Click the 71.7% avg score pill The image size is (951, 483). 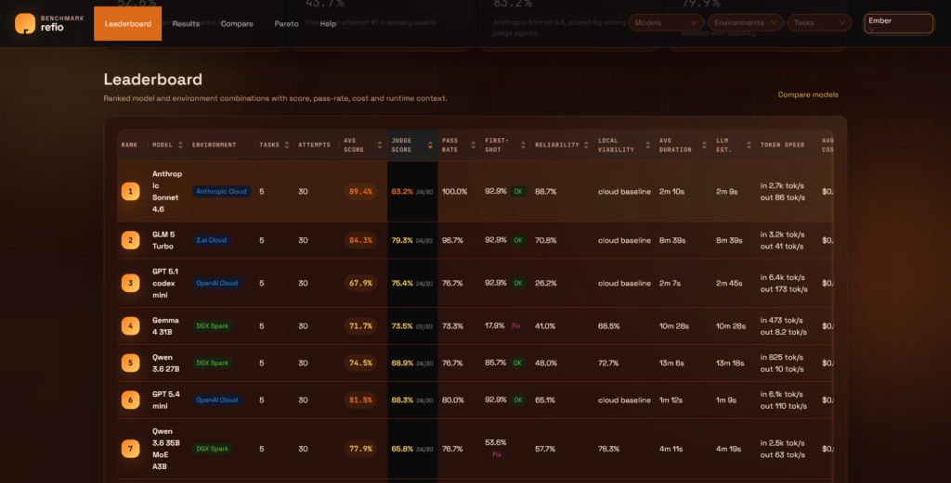(360, 325)
